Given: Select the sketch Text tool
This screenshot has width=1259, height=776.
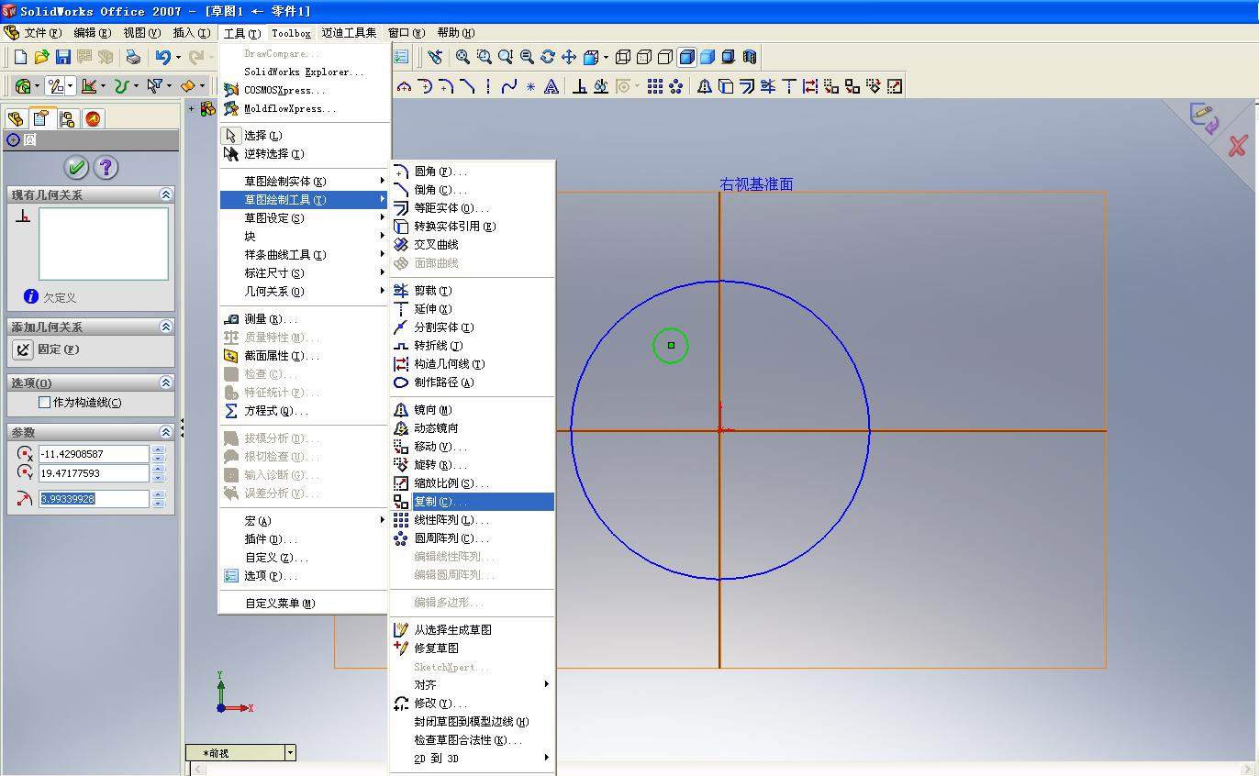Looking at the screenshot, I should pyautogui.click(x=552, y=86).
